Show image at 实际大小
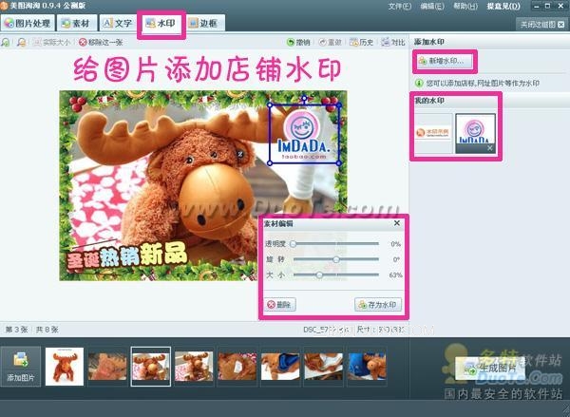Image resolution: width=570 pixels, height=417 pixels. coord(52,42)
